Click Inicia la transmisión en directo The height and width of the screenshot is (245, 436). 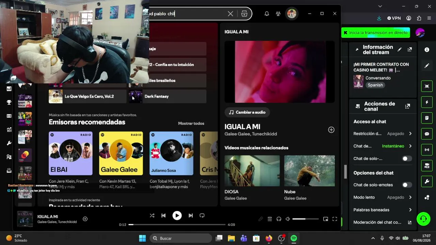click(376, 33)
